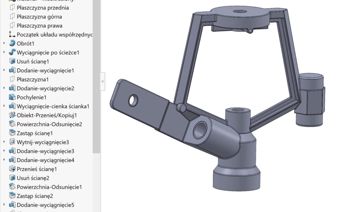Viewport: 339px width, 212px height.
Task: Expand the Dodanie-wyciągnięcie1 feature node
Action: [x=4, y=70]
